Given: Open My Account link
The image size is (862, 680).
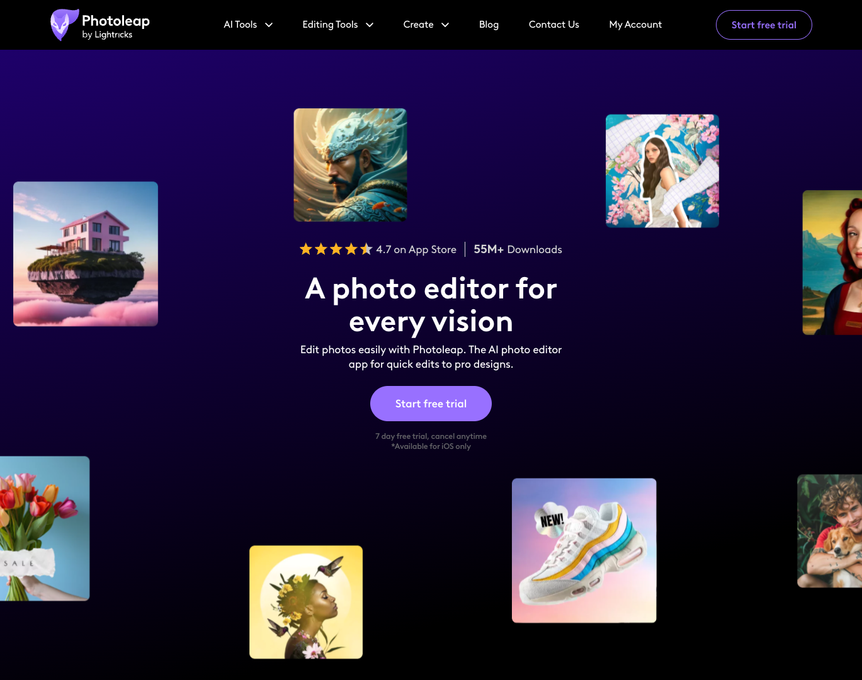Looking at the screenshot, I should pyautogui.click(x=635, y=25).
